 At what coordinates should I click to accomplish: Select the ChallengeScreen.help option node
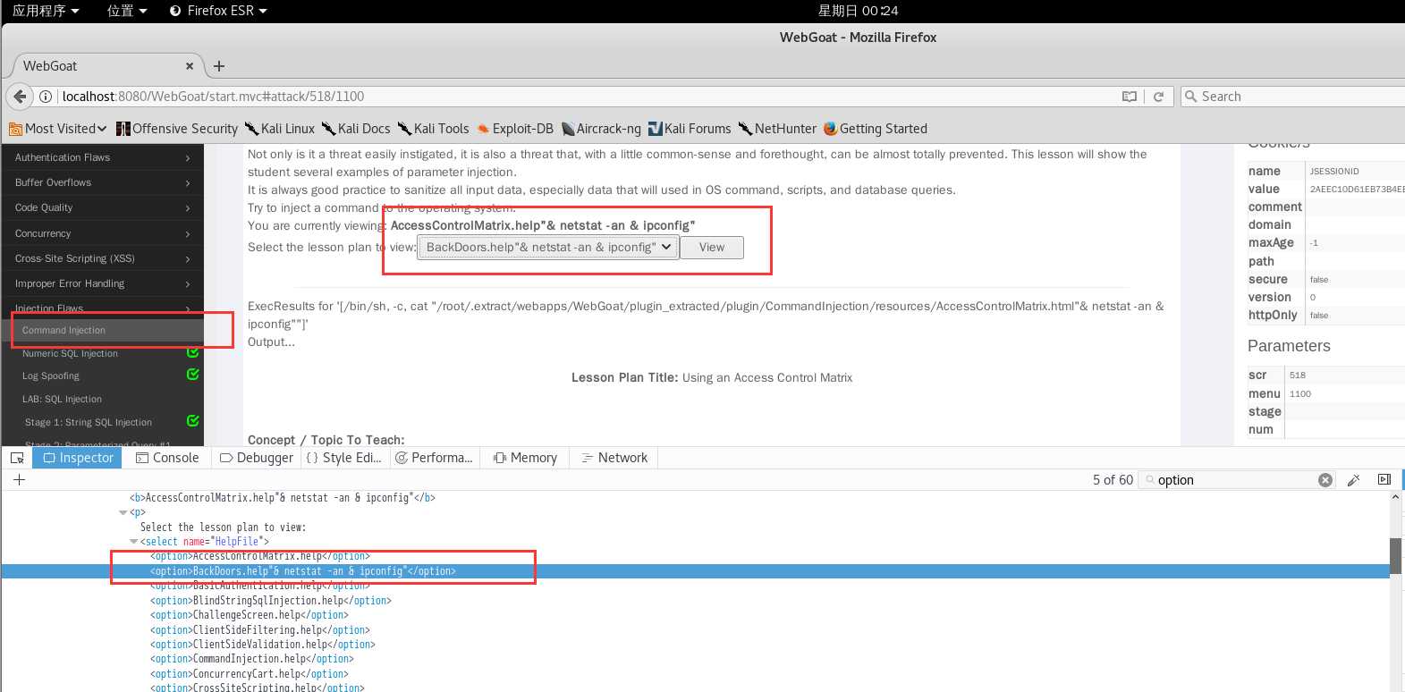[250, 615]
